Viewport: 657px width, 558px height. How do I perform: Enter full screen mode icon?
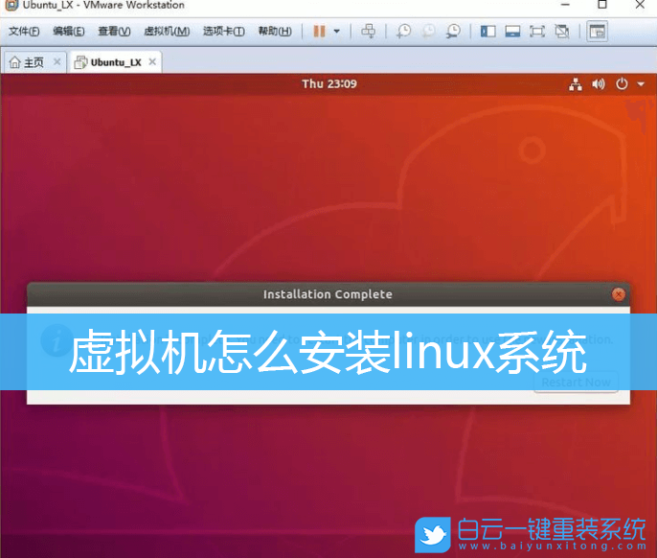(537, 32)
